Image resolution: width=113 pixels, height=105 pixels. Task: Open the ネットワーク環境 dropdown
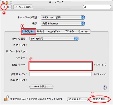63,18
